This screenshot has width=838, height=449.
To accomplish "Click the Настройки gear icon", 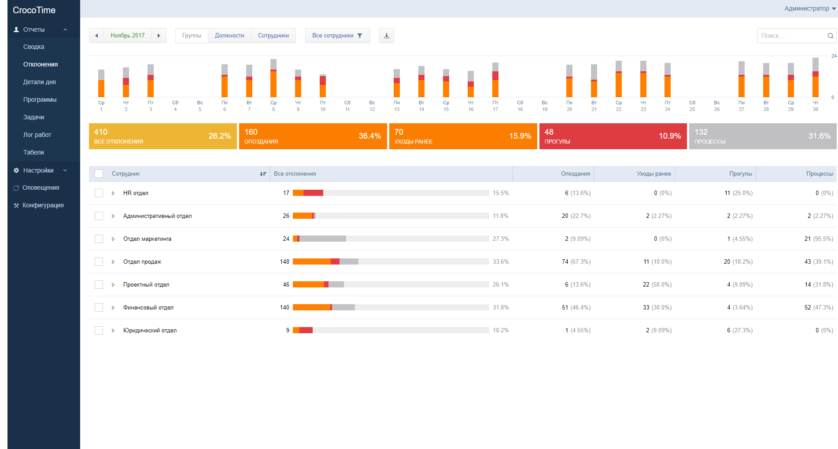I will pos(16,170).
